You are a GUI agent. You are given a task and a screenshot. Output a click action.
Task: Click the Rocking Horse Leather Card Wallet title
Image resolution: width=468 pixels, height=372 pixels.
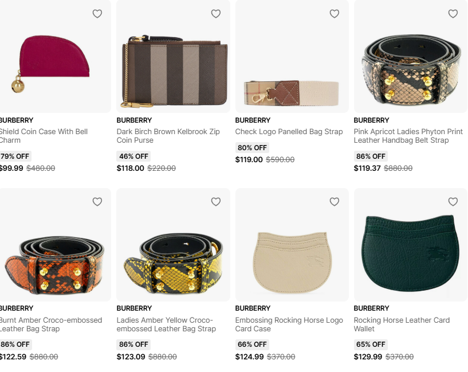click(x=402, y=324)
